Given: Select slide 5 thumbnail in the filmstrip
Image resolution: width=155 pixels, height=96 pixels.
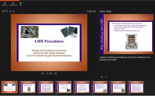Looking at the screenshot, I should (82, 87).
